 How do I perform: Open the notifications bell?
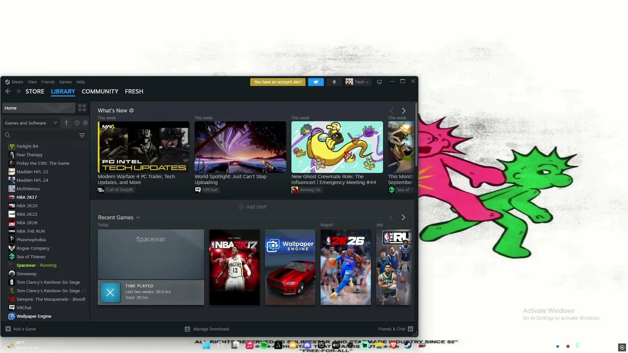(334, 82)
